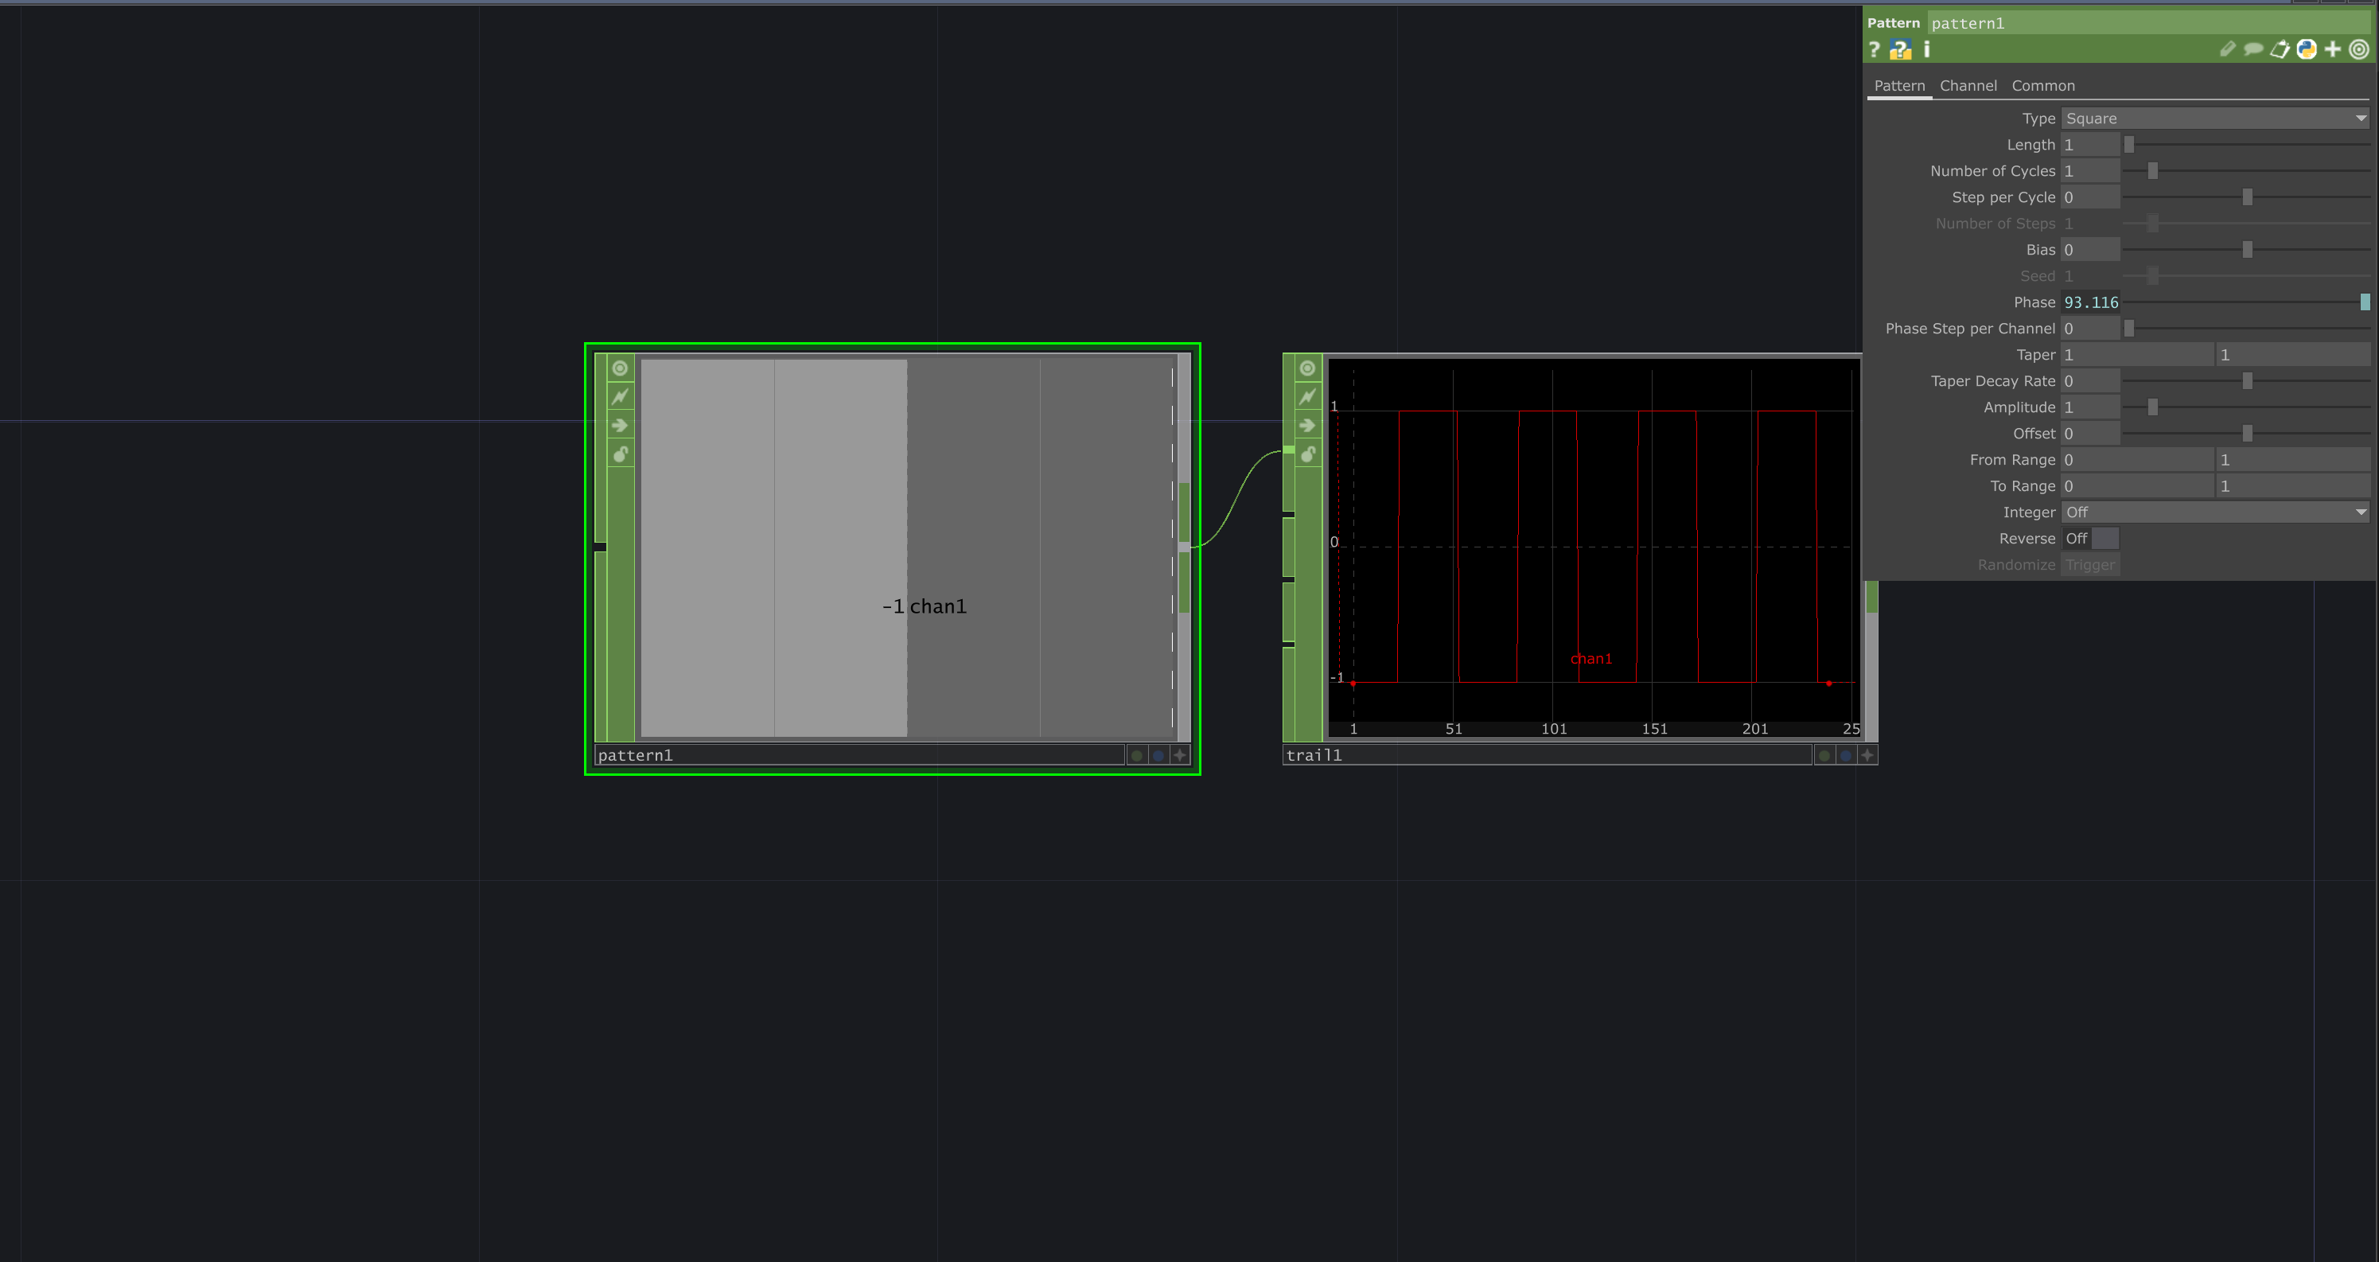Click the node help question mark icon
Viewport: 2379px width, 1262px height.
tap(1875, 50)
